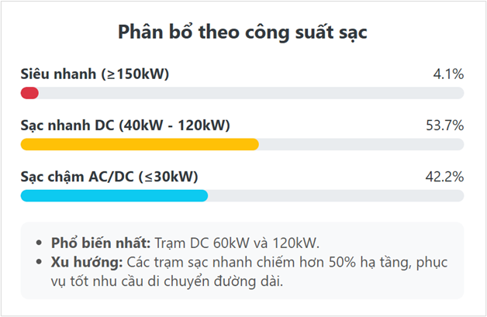
Task: Click the bullet dot before "Xu hướng"
Action: point(41,262)
